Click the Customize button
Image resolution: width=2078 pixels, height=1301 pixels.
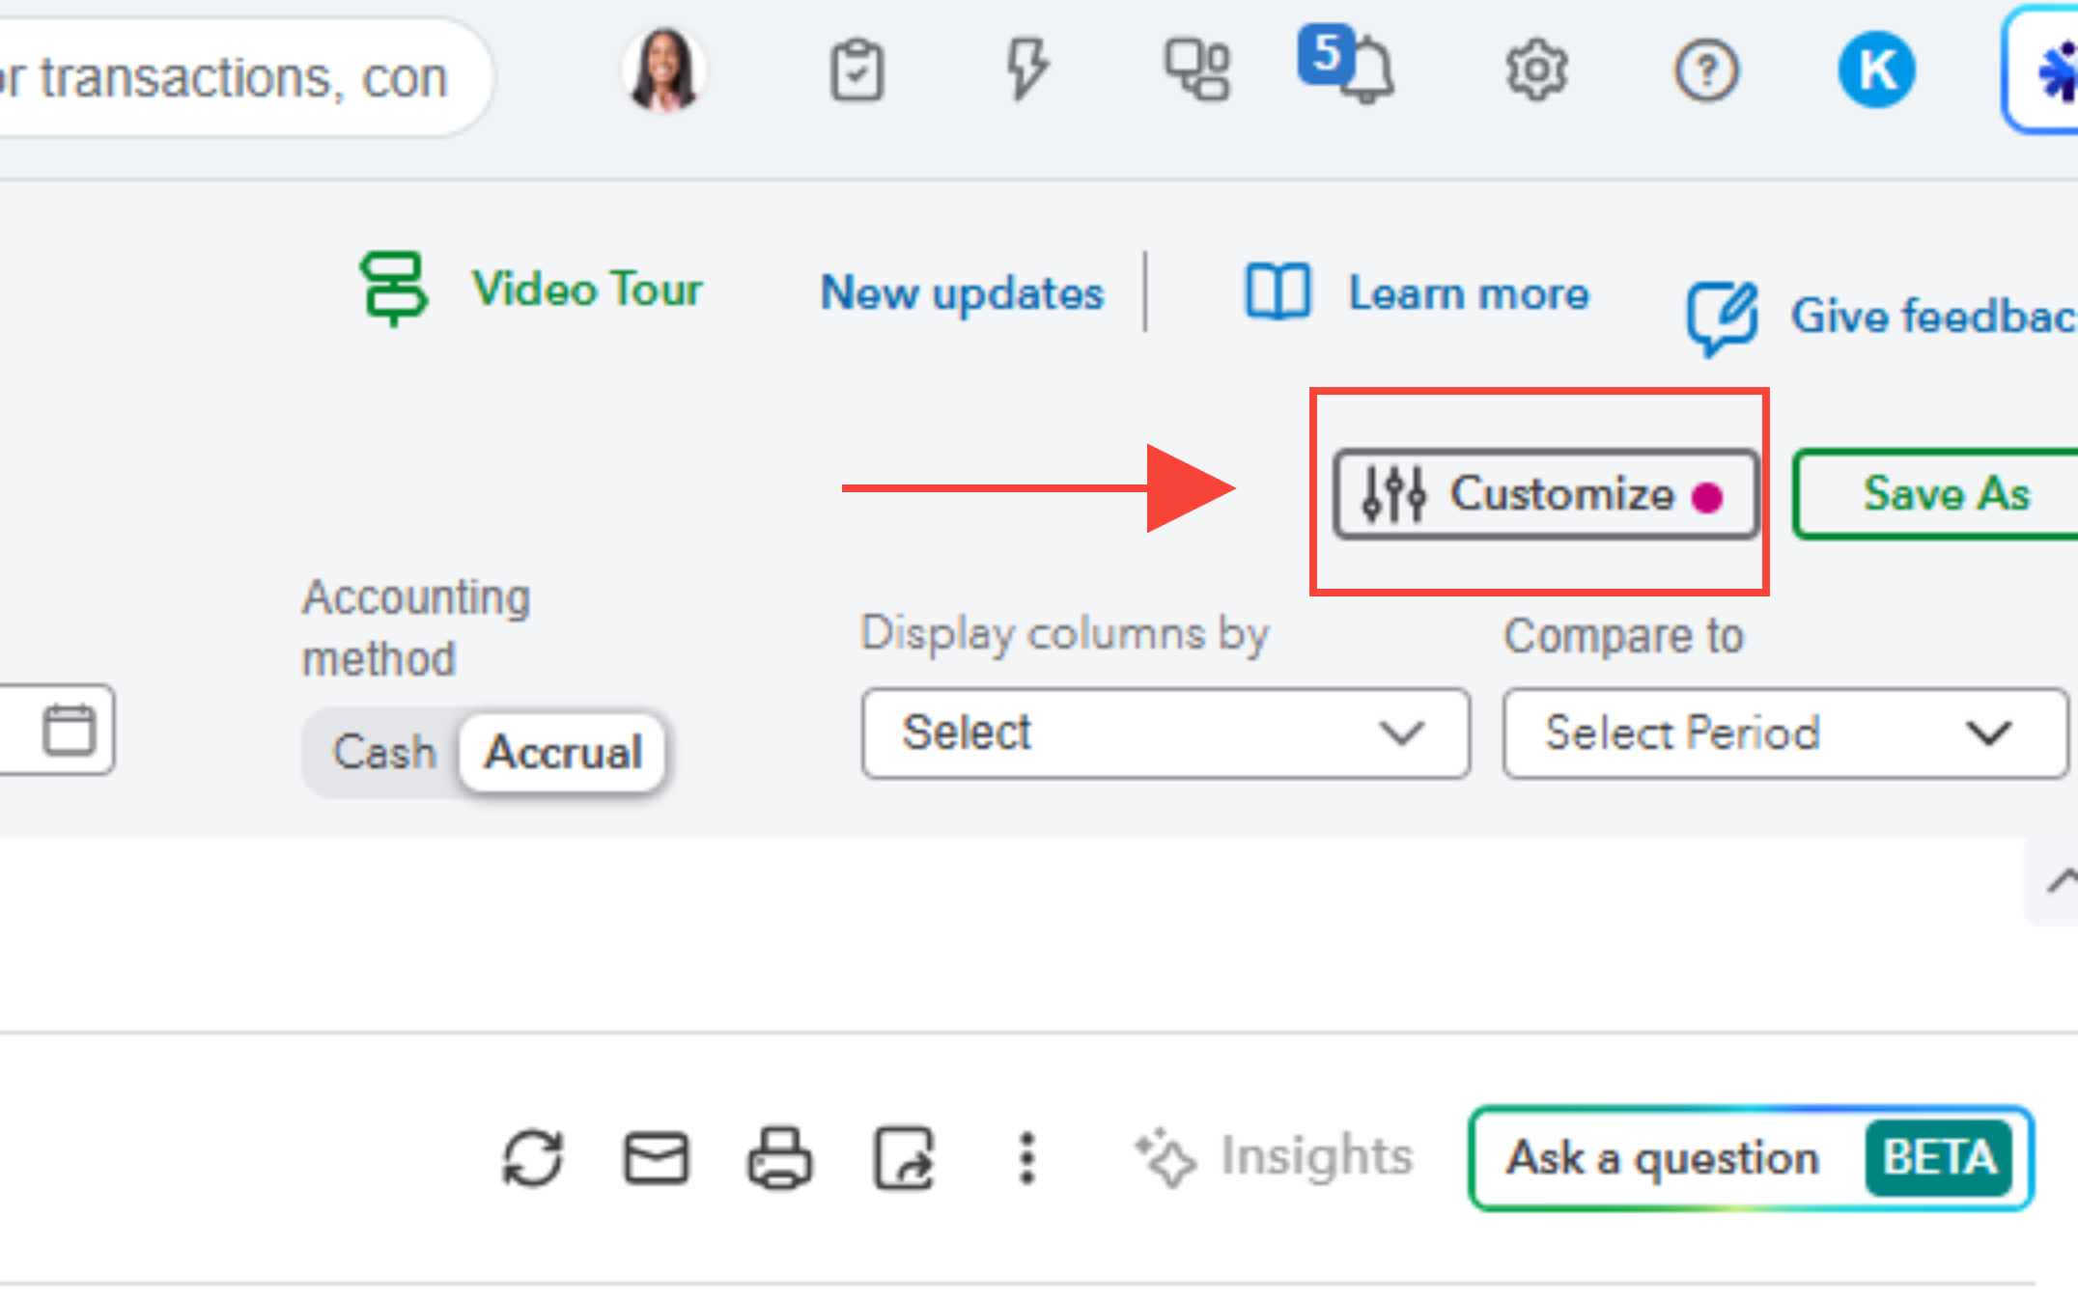[1545, 494]
